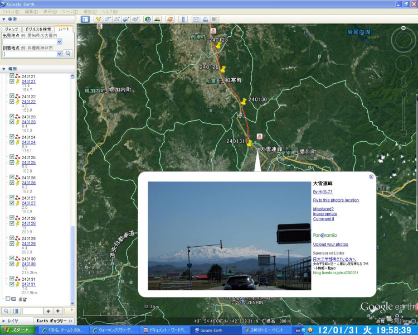Open the planet switcher icon
The height and width of the screenshot is (335, 418).
pos(170,19)
